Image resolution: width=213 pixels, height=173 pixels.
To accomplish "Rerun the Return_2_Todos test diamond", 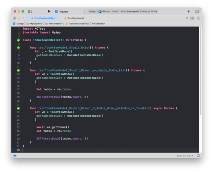I will [x=19, y=108].
